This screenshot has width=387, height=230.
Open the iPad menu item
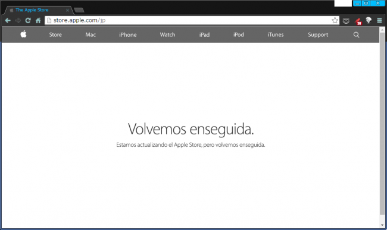(204, 34)
